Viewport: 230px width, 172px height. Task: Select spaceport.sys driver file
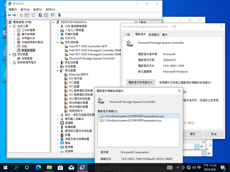pyautogui.click(x=138, y=120)
